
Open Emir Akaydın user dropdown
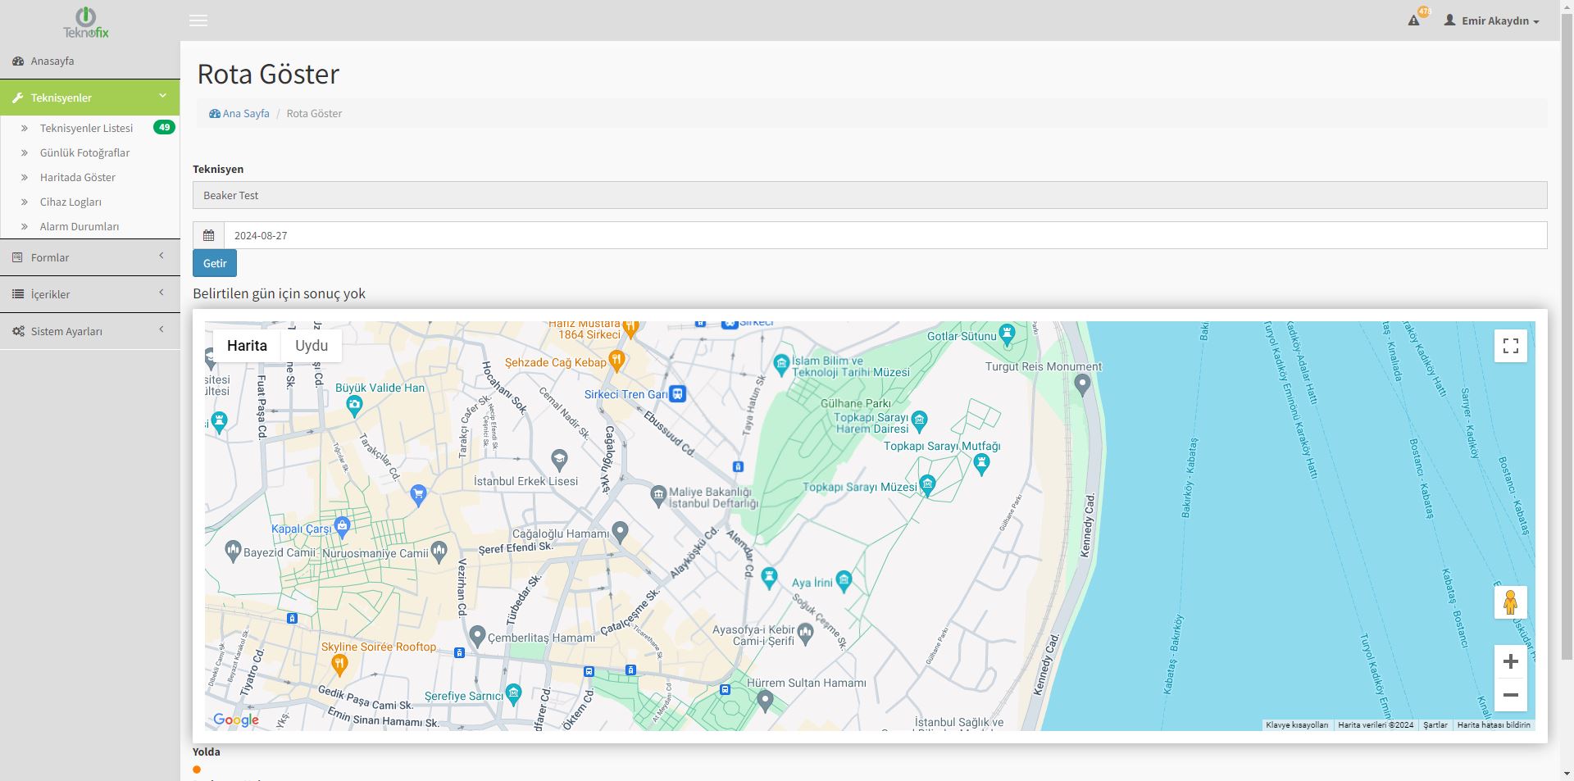[x=1491, y=20]
